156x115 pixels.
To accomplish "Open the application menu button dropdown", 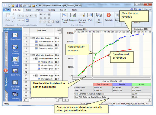I will [7, 10].
